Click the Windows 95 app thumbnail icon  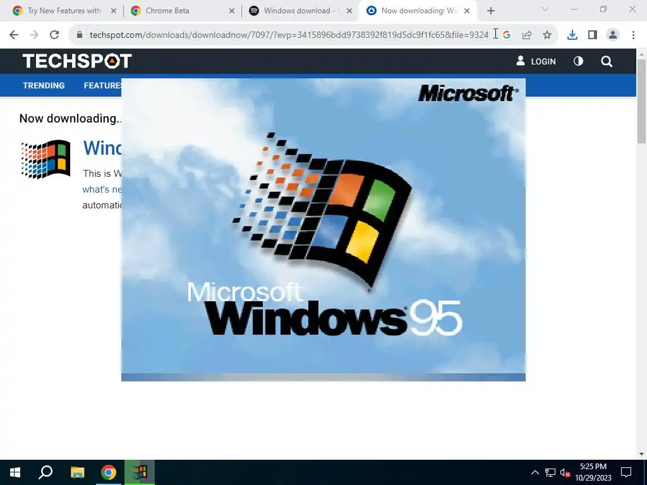45,159
